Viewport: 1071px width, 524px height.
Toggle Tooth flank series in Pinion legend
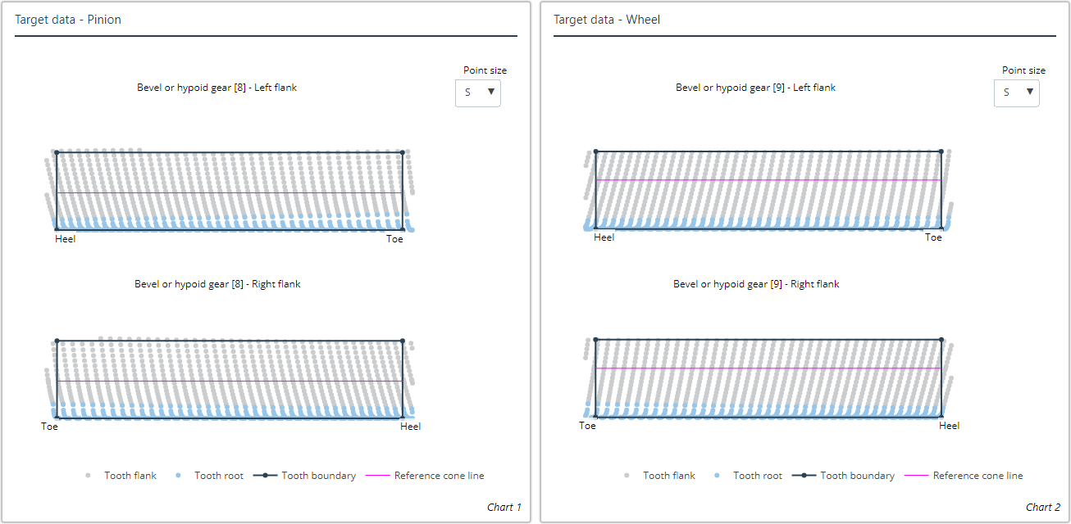130,476
